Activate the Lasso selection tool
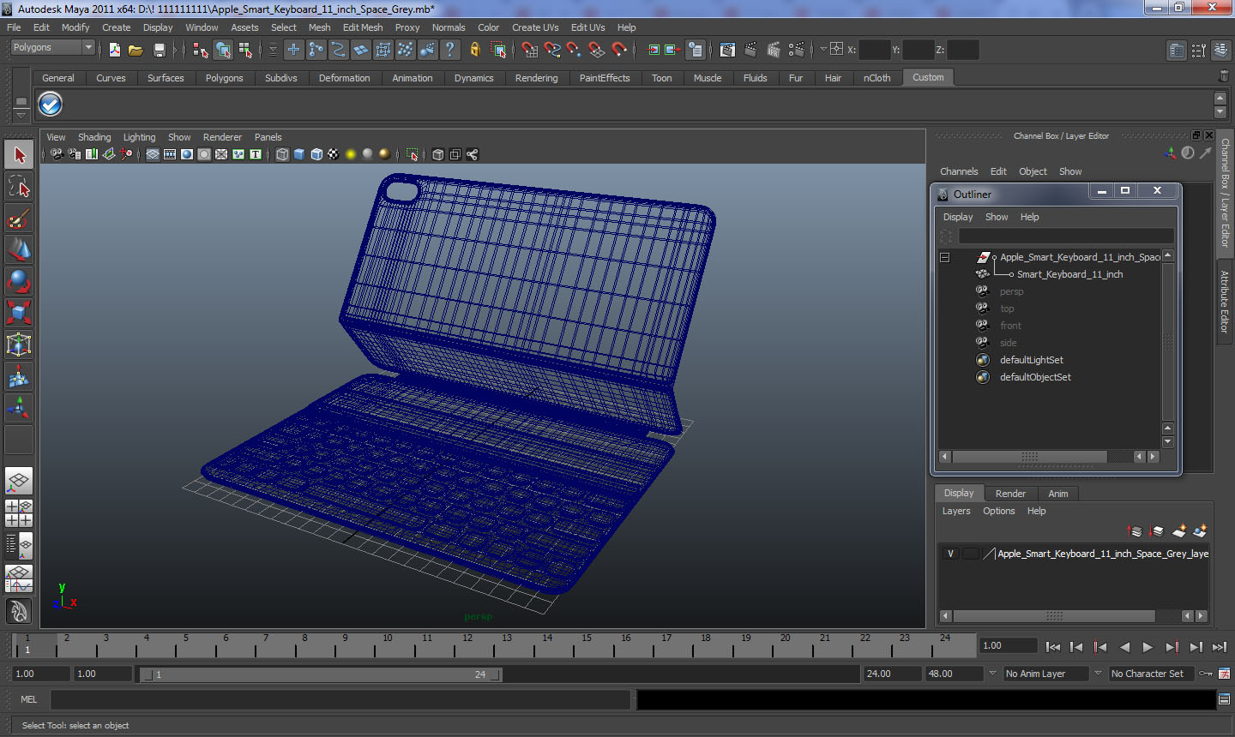1235x737 pixels. [19, 186]
